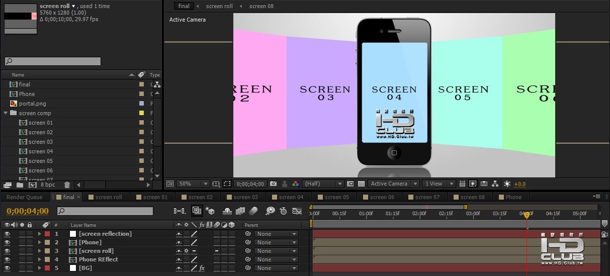Open Interpret Footage icon in Project panel
Screen dimensions: 610x276
tap(7, 185)
